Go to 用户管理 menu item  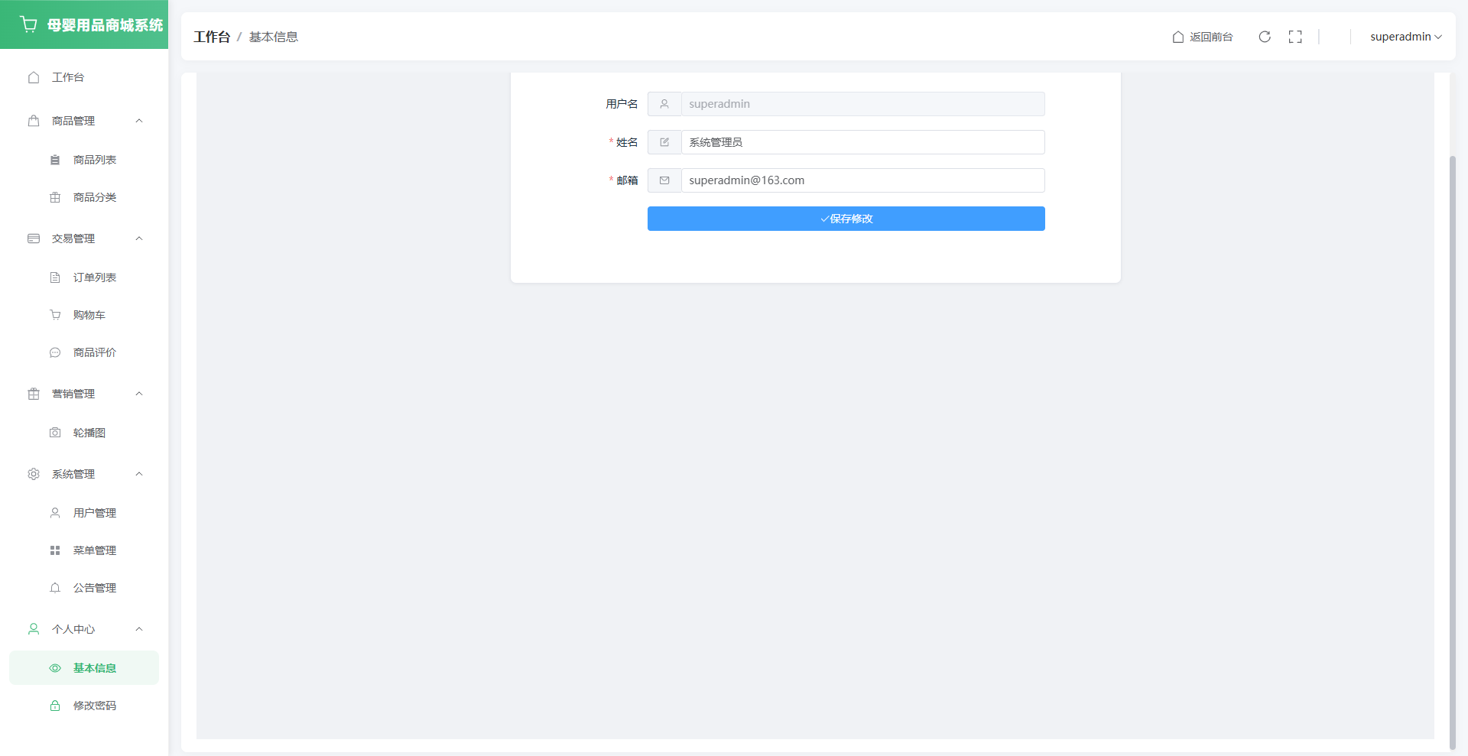coord(94,513)
